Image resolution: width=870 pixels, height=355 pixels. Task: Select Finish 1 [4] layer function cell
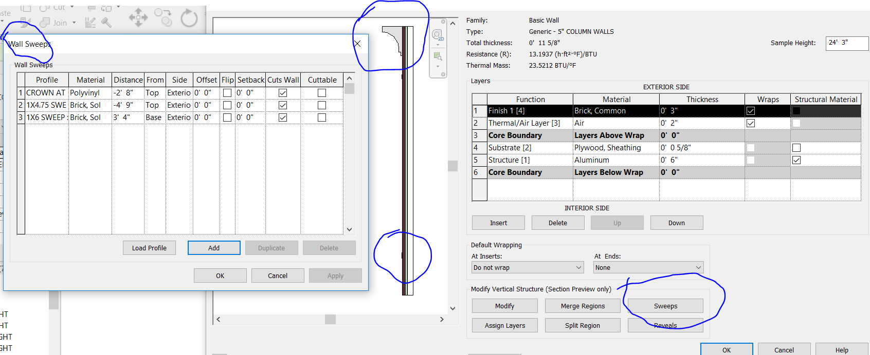click(x=530, y=111)
